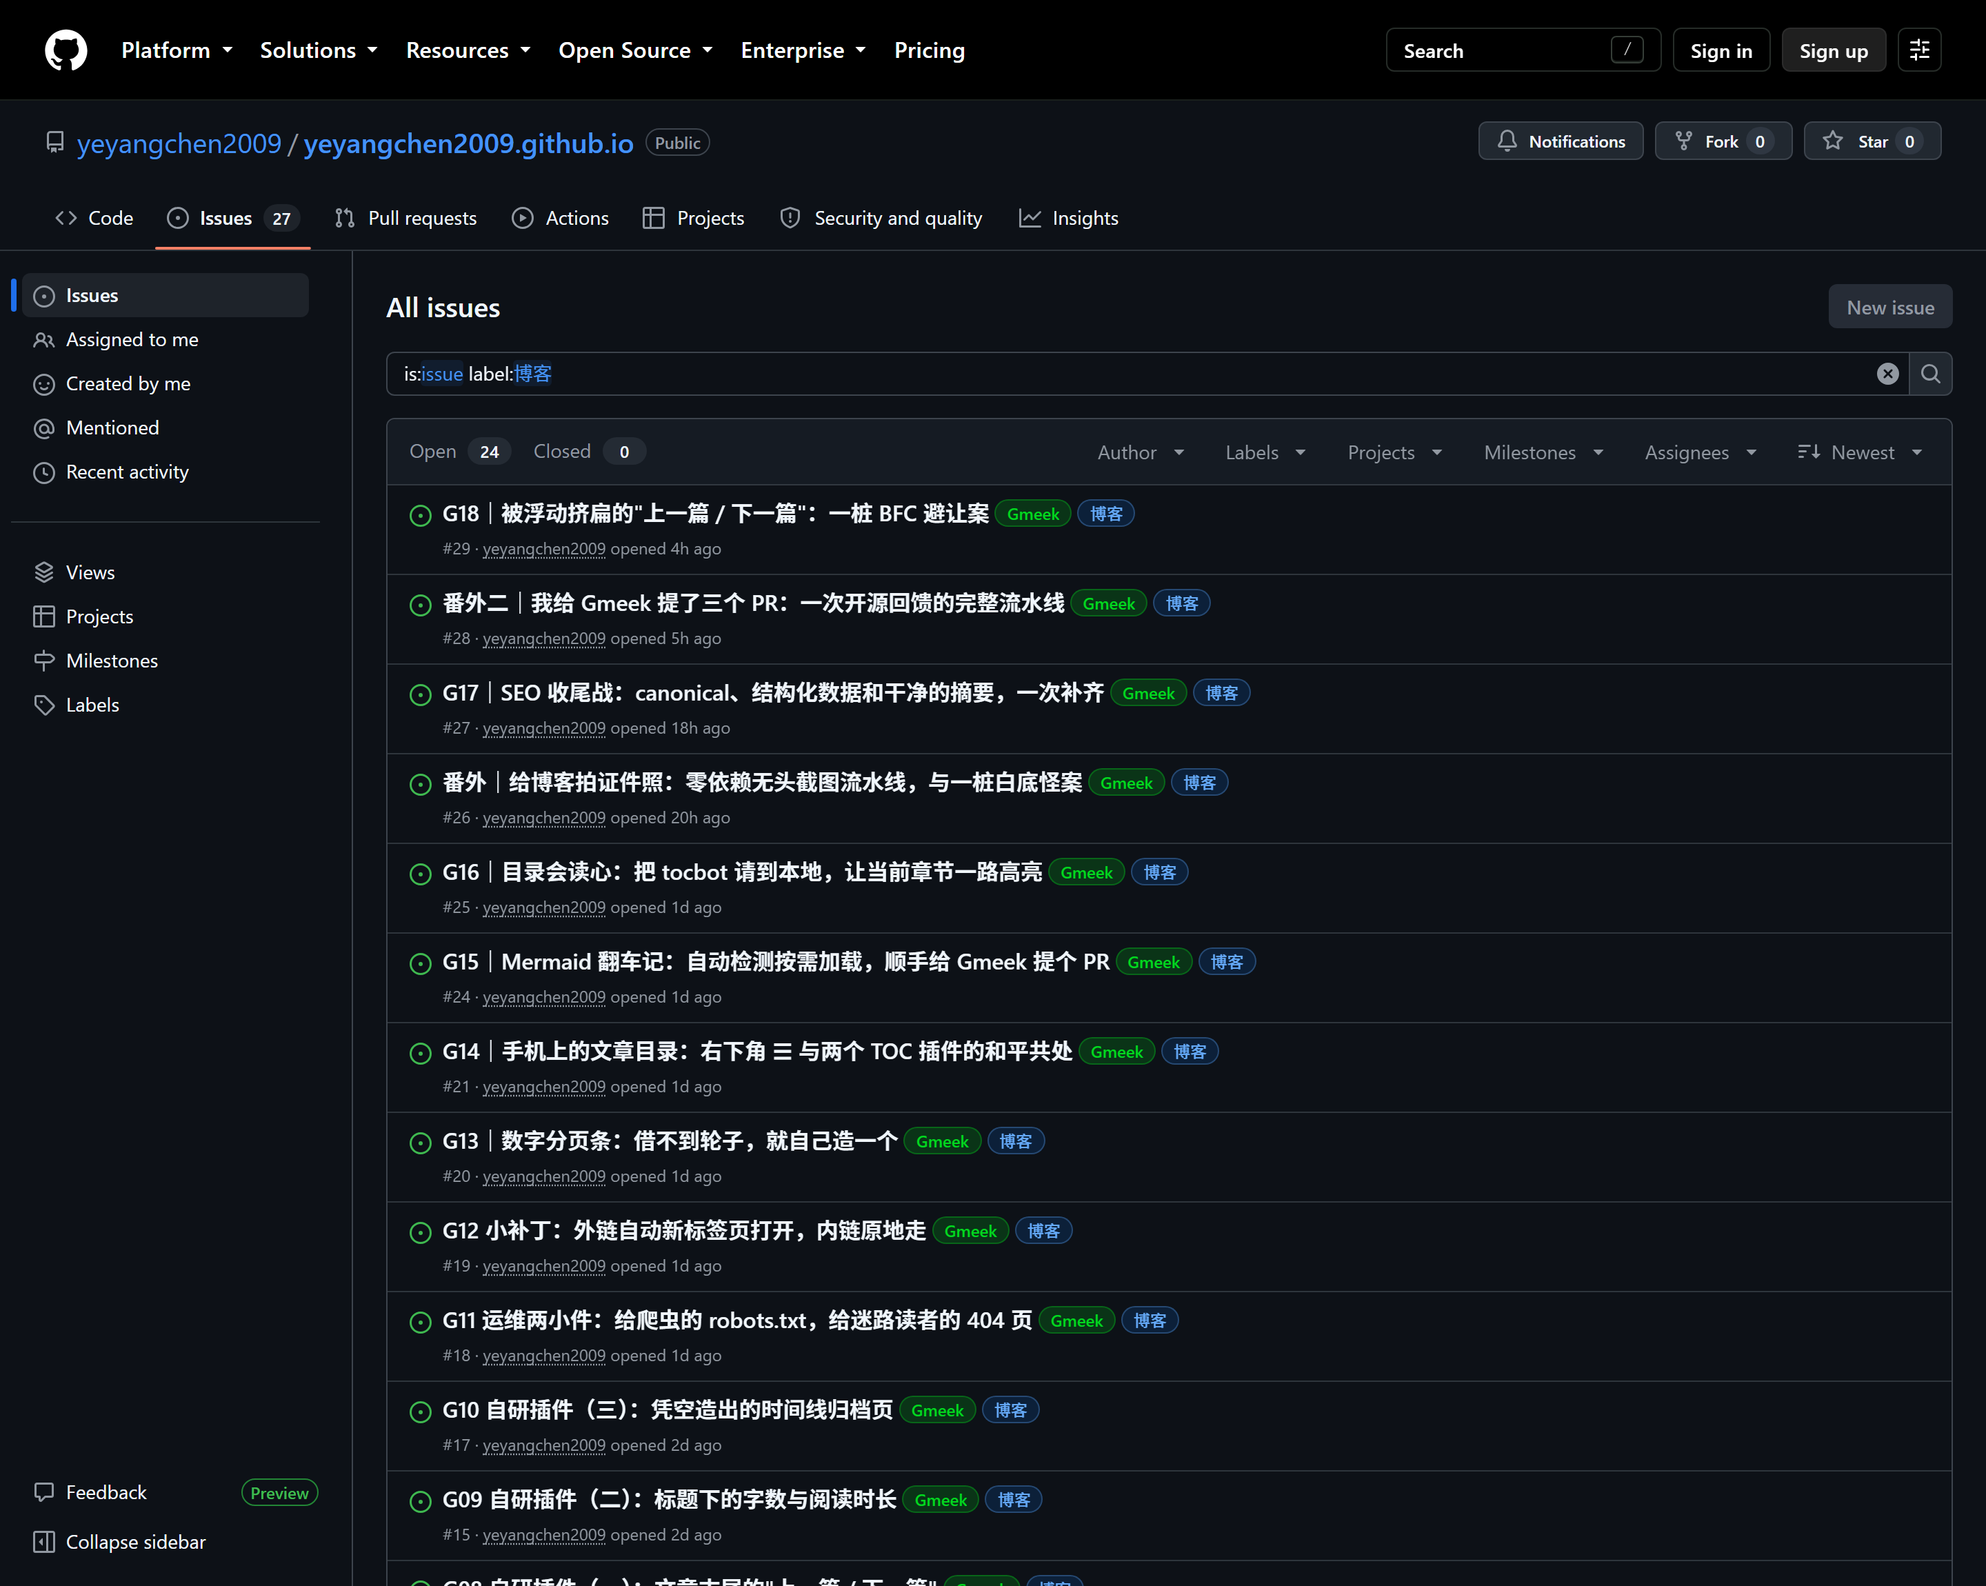Clear the issue search filter
Viewport: 1986px width, 1586px height.
1887,374
